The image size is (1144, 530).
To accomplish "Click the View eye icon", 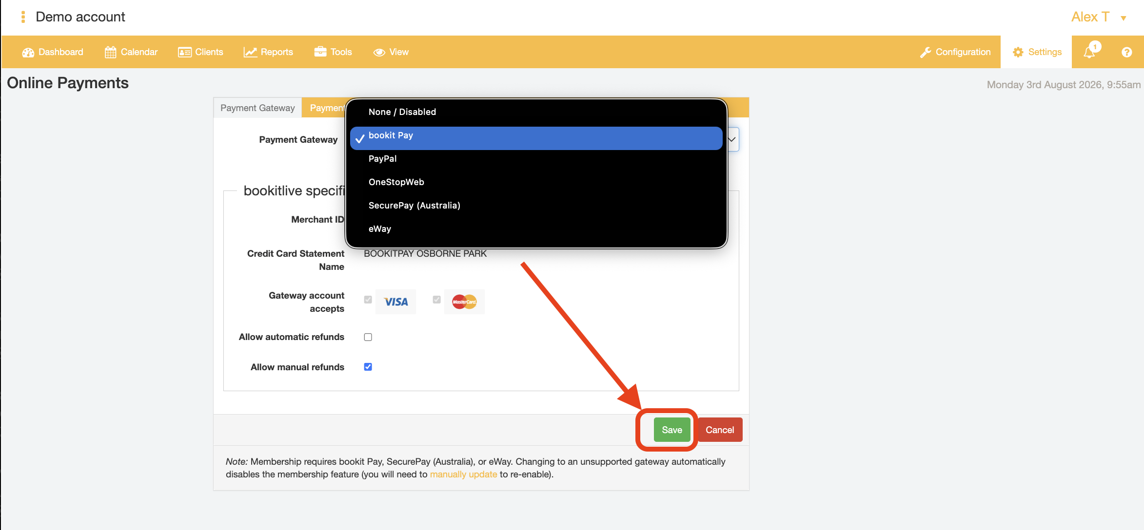I will (379, 52).
